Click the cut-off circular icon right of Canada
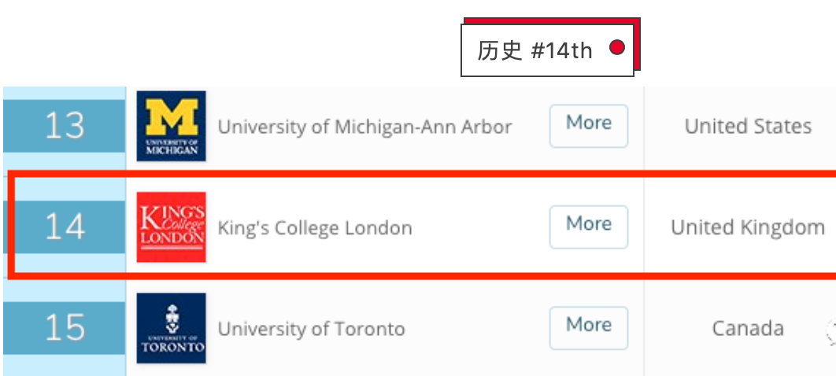This screenshot has width=836, height=376. tap(830, 331)
